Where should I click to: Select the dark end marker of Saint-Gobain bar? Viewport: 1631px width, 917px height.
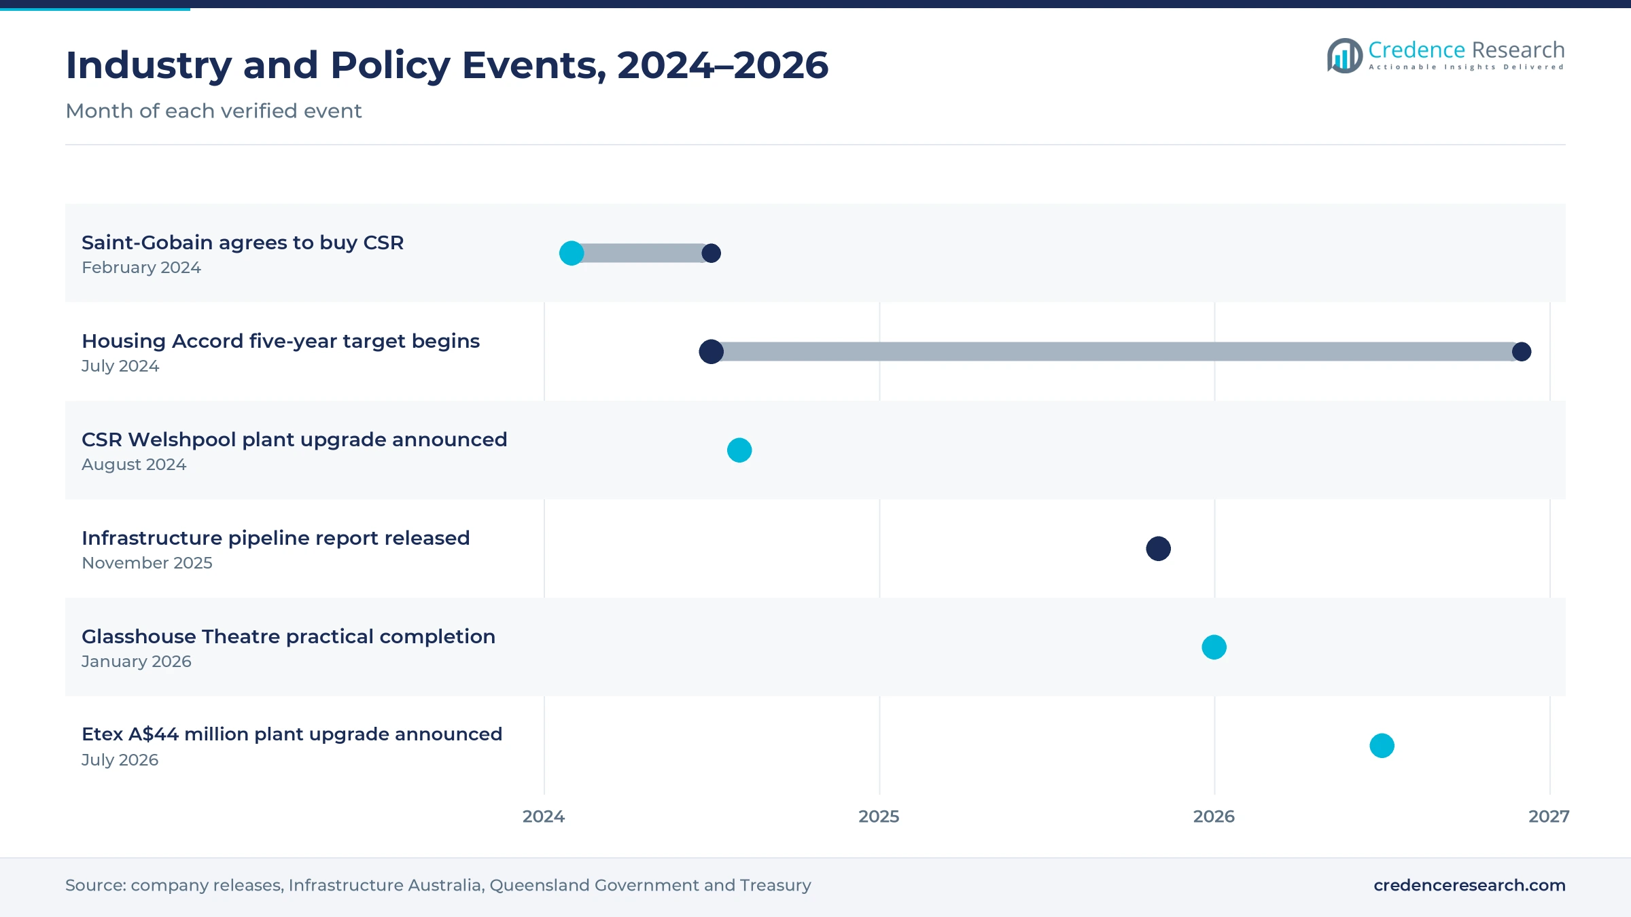(711, 253)
